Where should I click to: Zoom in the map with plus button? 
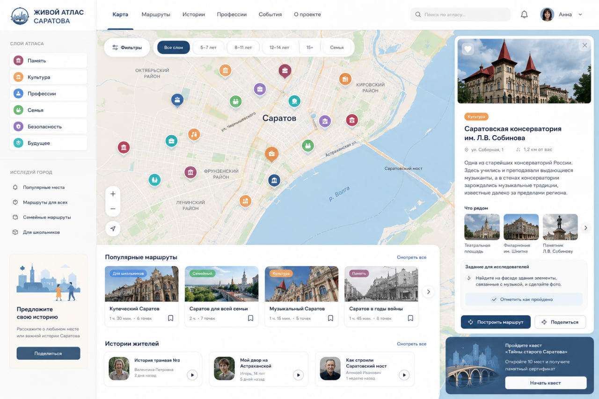113,194
